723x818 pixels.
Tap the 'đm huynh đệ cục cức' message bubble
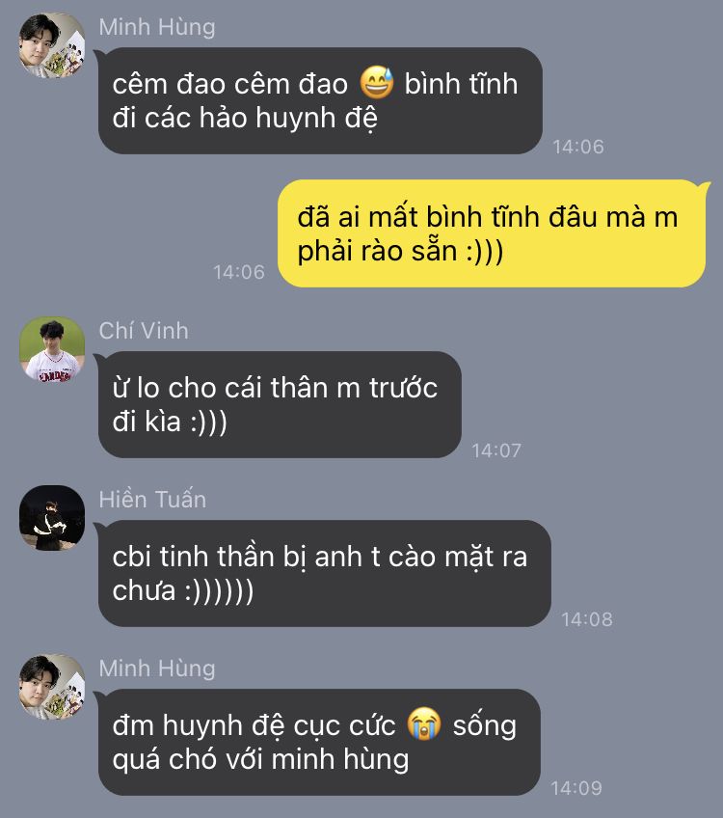319,742
